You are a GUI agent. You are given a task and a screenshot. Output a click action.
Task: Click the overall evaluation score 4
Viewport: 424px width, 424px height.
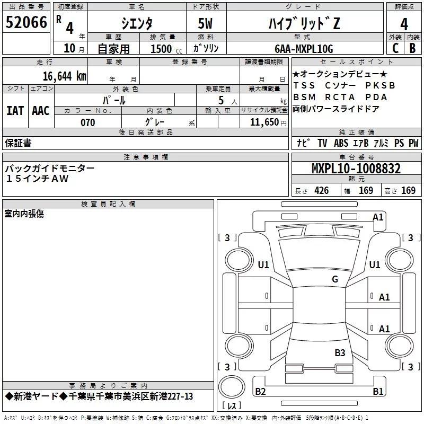tap(404, 24)
